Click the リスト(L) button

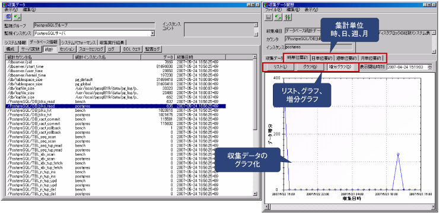[x=279, y=67]
